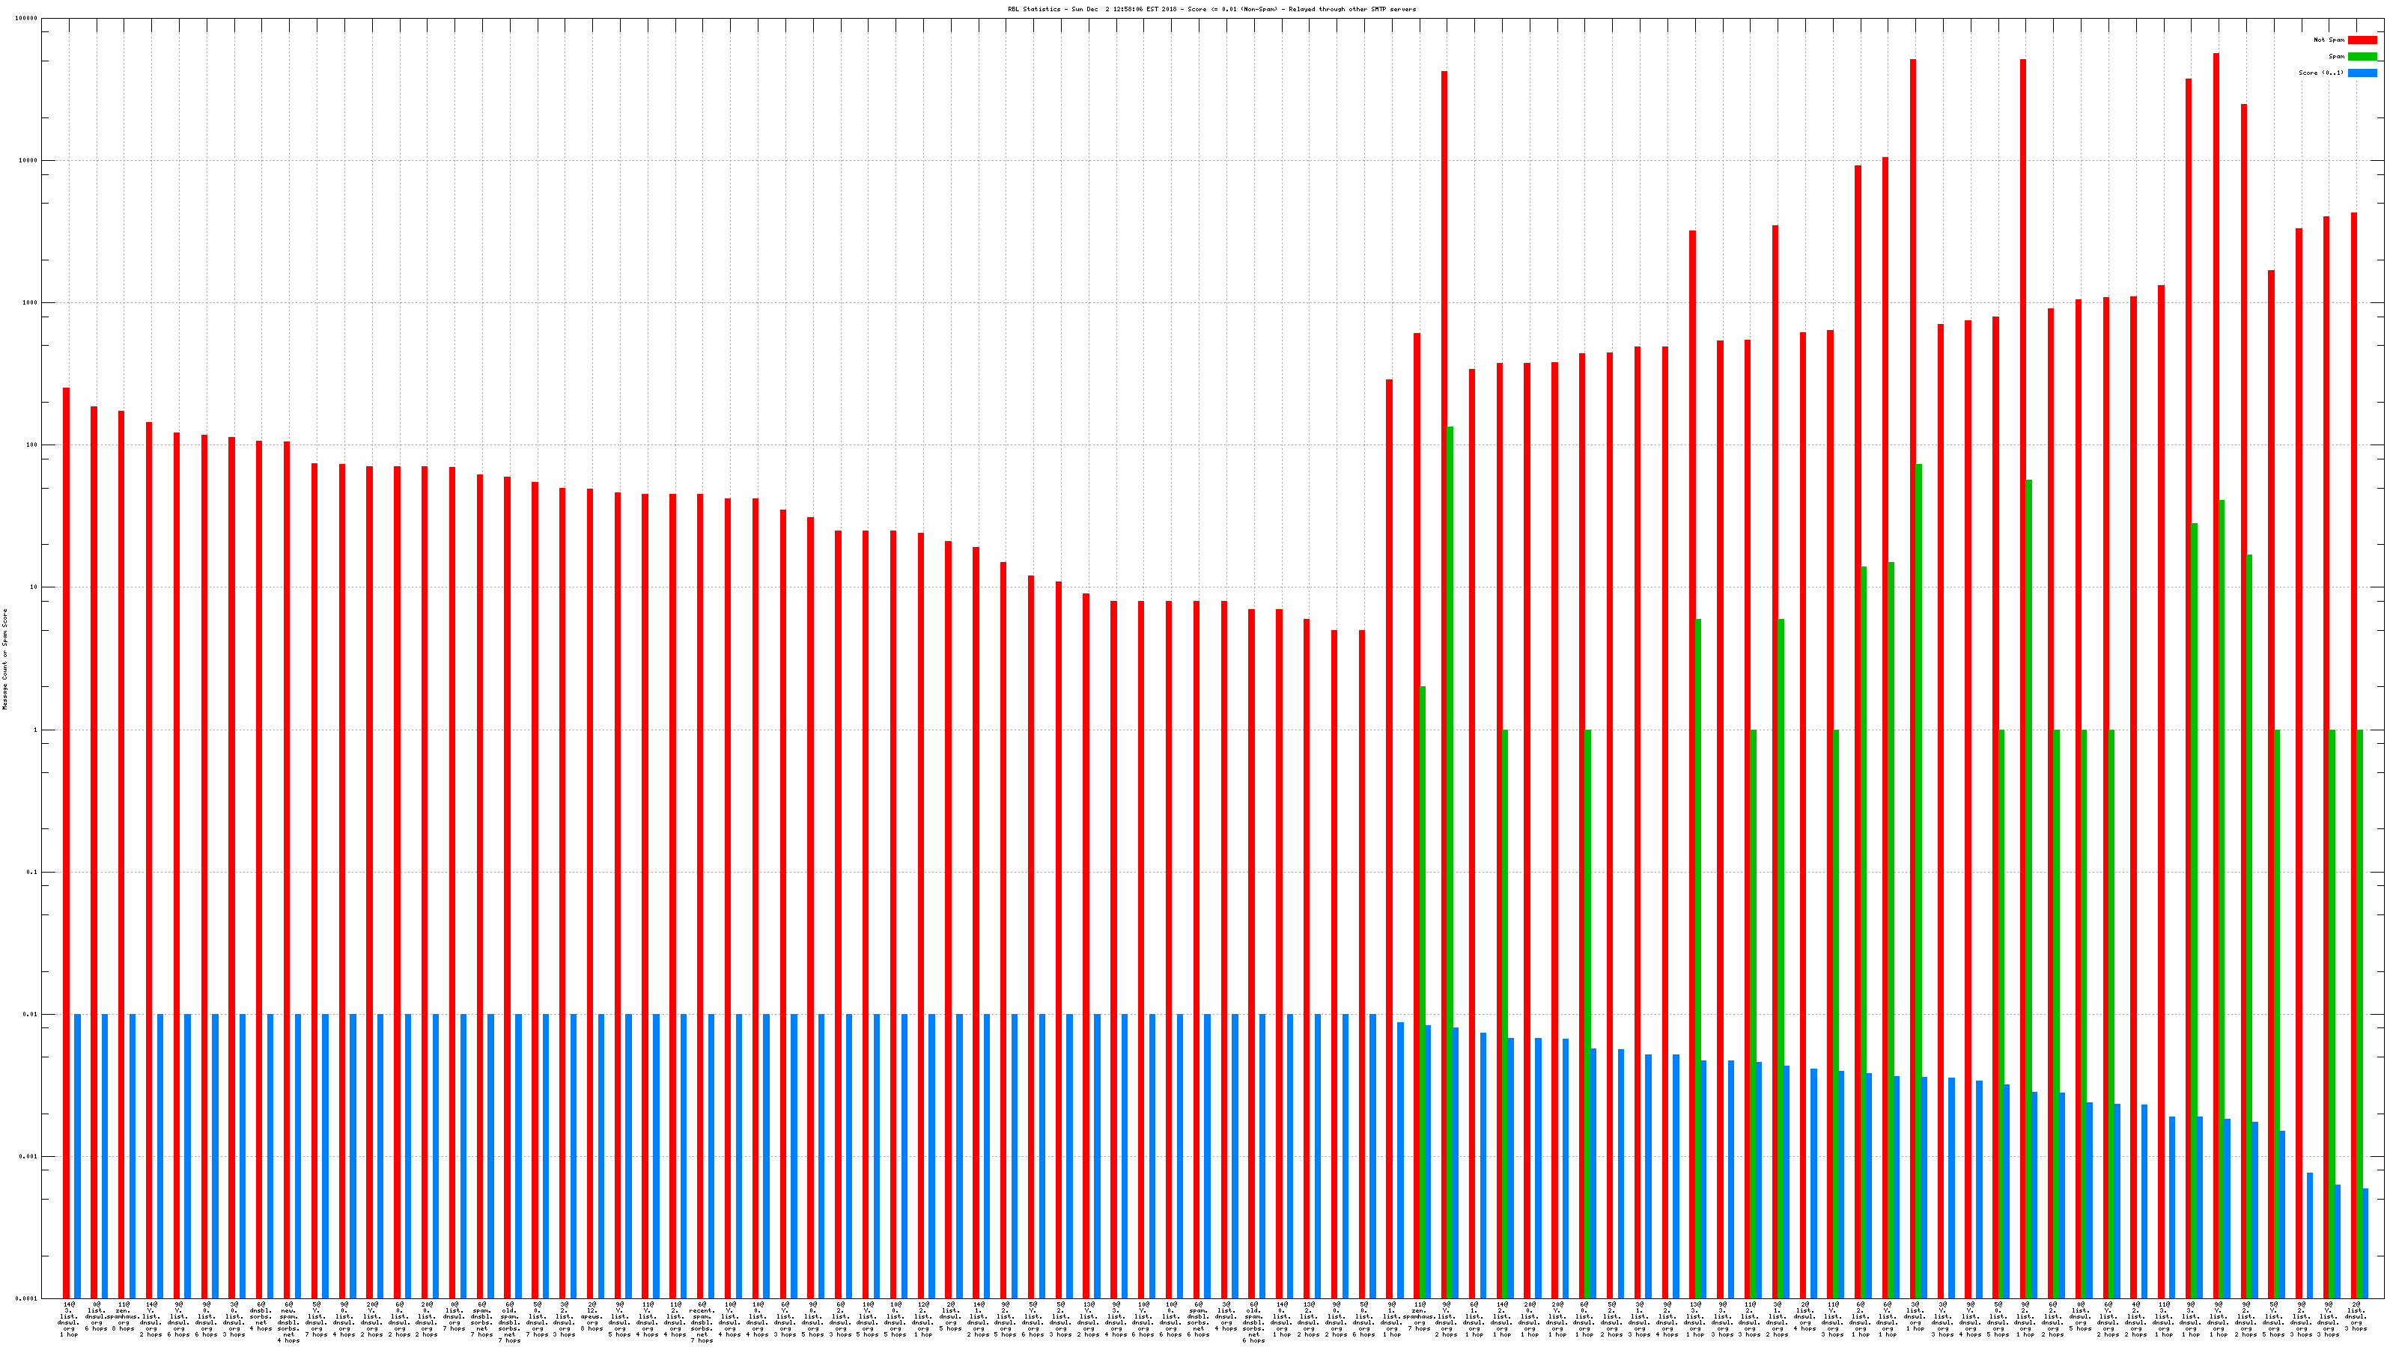This screenshot has height=1347, width=2396.
Task: Select the "Score (0..1)" legend text
Action: pyautogui.click(x=2320, y=73)
